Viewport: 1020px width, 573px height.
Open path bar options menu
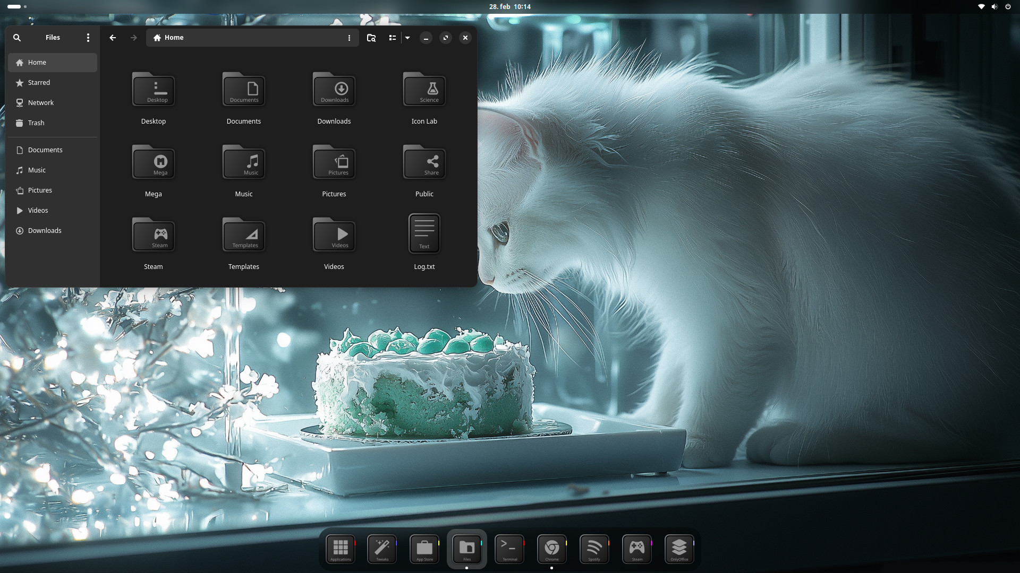click(x=349, y=38)
